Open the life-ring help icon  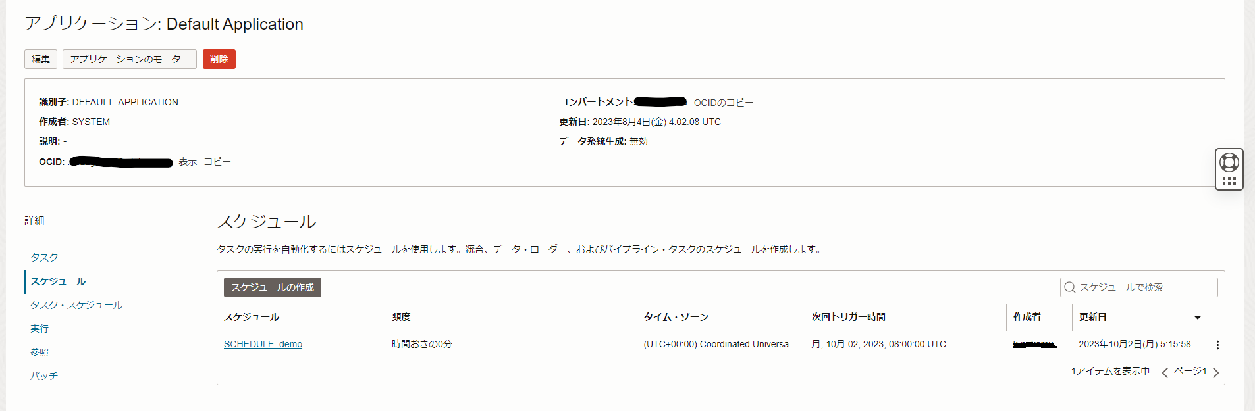click(x=1229, y=162)
